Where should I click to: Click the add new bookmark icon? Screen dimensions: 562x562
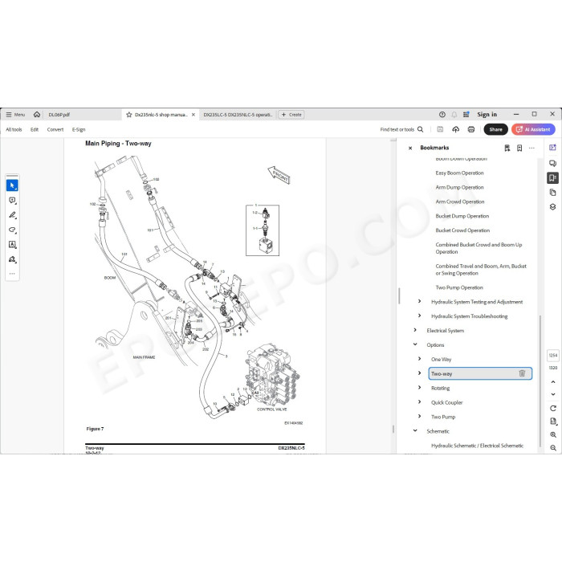519,148
